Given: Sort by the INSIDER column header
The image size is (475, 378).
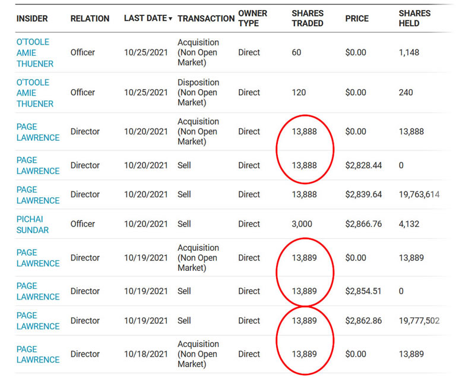Looking at the screenshot, I should (32, 18).
